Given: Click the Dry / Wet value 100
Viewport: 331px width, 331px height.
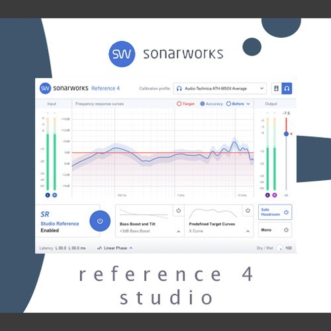Looking at the screenshot, I should click(x=289, y=248).
